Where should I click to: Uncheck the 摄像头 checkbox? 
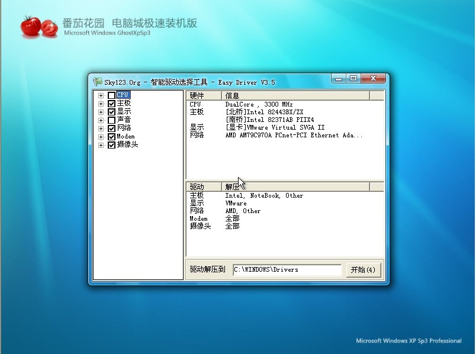(111, 145)
